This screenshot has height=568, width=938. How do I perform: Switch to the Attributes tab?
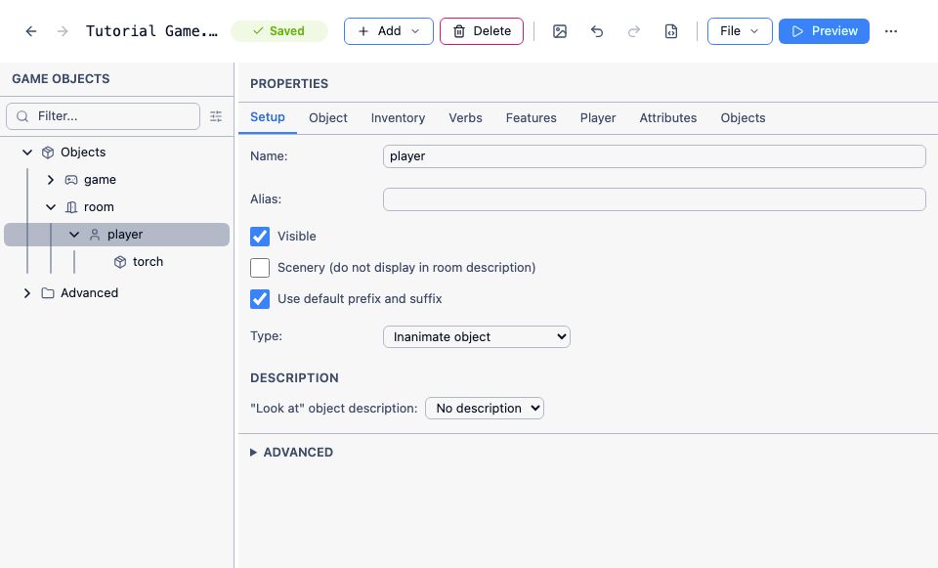tap(667, 118)
